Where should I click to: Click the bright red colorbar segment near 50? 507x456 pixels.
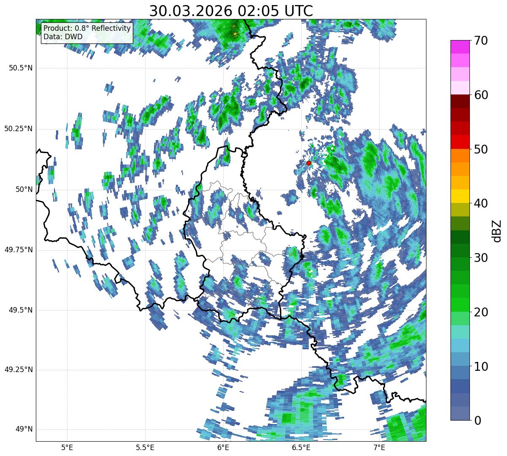(460, 142)
